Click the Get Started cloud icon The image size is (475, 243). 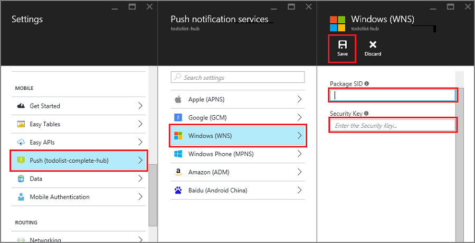[x=21, y=106]
